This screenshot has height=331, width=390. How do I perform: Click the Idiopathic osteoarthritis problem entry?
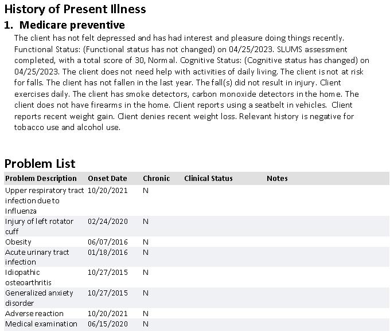click(28, 277)
